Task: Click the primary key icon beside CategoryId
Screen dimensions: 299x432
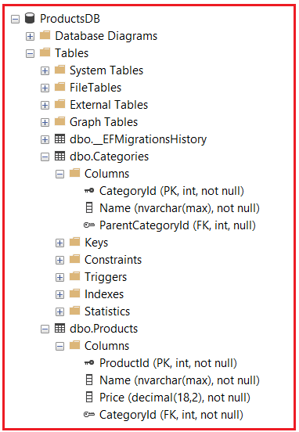Action: tap(89, 190)
